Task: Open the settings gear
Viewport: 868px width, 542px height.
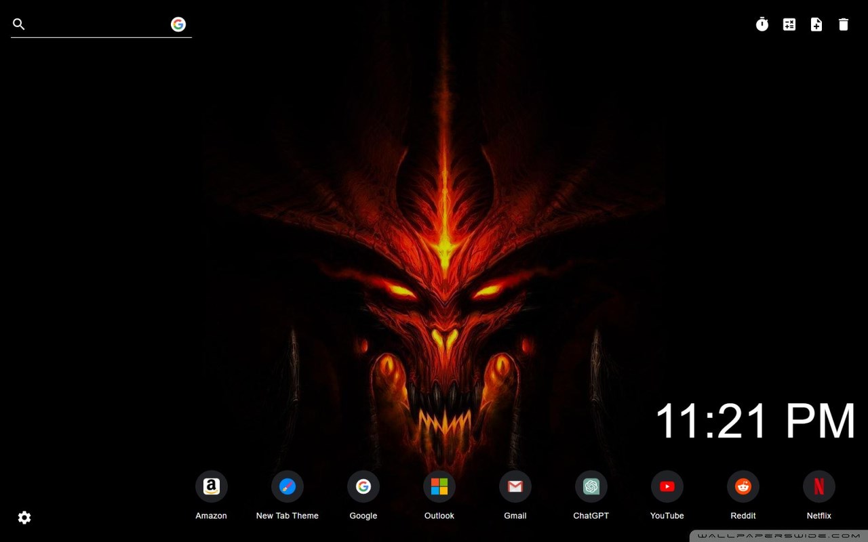Action: [x=24, y=518]
